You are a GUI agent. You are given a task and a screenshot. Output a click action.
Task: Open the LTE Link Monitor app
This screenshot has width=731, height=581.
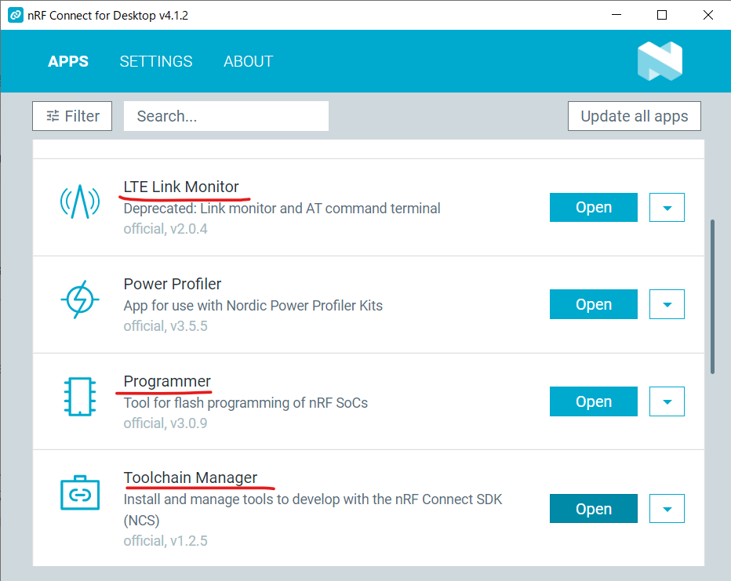[x=593, y=208]
